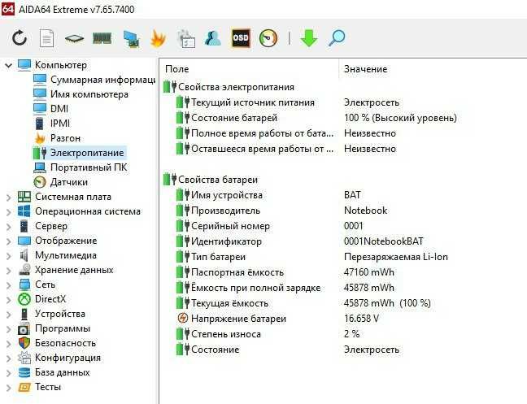Viewport: 527px width, 404px height.
Task: Click the 16.658 V value
Action: click(361, 319)
